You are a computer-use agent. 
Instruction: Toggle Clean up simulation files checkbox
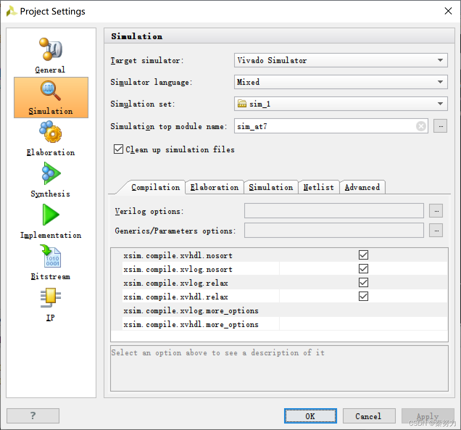(x=119, y=149)
